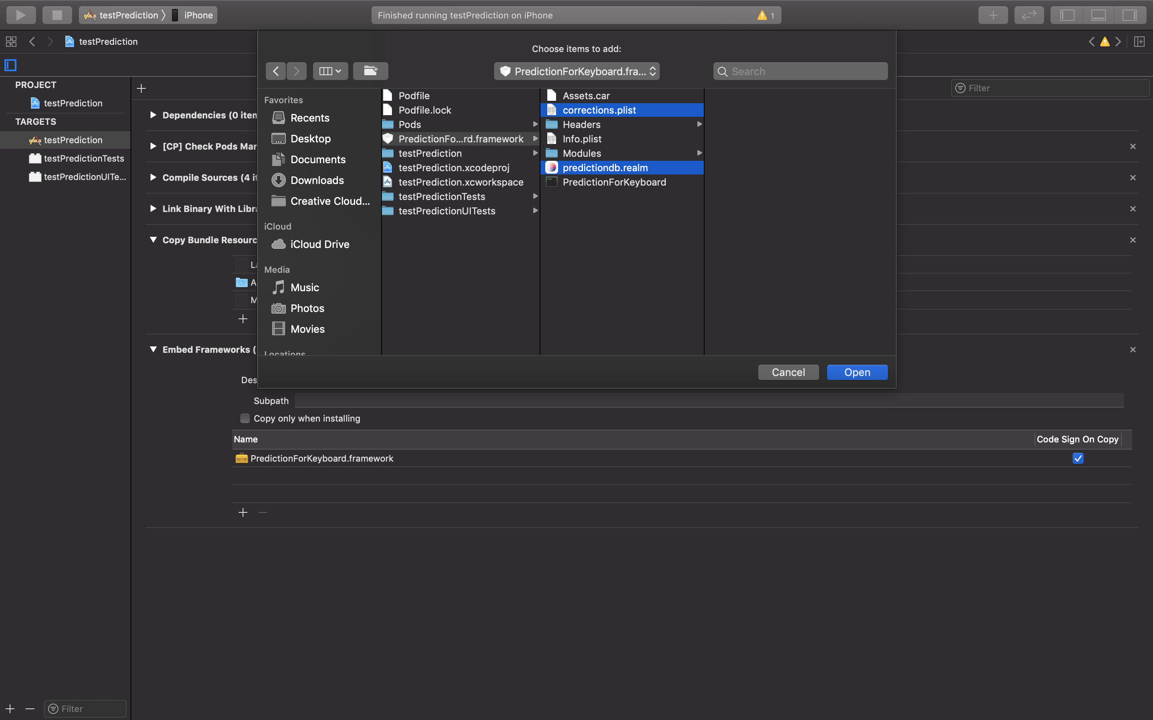Toggle the navigator panel visibility
This screenshot has width=1153, height=720.
1067,15
